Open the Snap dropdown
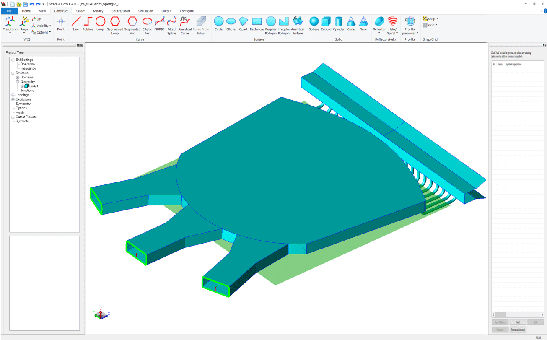Image resolution: width=547 pixels, height=340 pixels. (x=430, y=19)
